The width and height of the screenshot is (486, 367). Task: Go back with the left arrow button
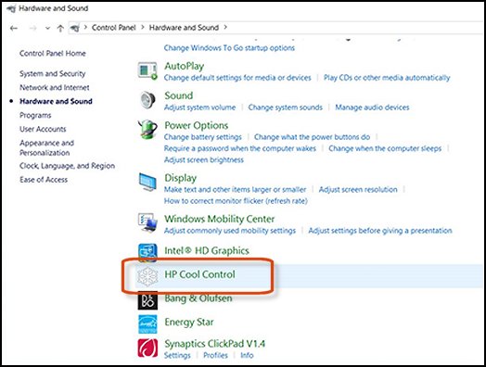pyautogui.click(x=13, y=29)
